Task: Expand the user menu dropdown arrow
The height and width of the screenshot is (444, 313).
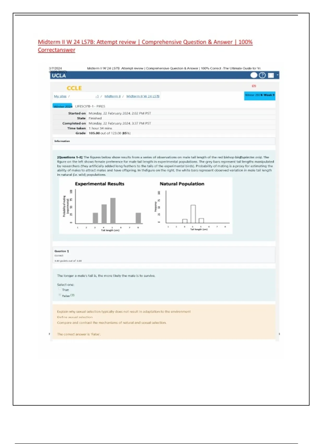Action: [278, 75]
